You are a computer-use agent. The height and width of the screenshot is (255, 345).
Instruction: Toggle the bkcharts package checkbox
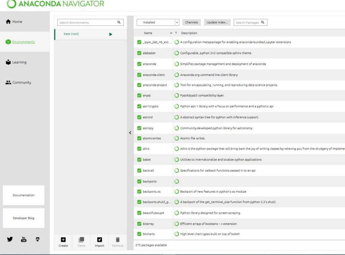click(x=139, y=234)
